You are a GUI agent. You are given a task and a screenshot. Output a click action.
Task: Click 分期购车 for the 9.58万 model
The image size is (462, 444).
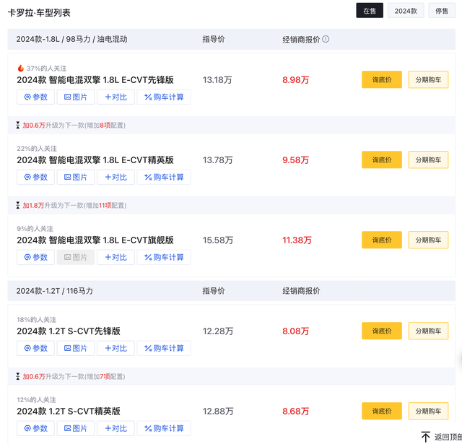428,160
